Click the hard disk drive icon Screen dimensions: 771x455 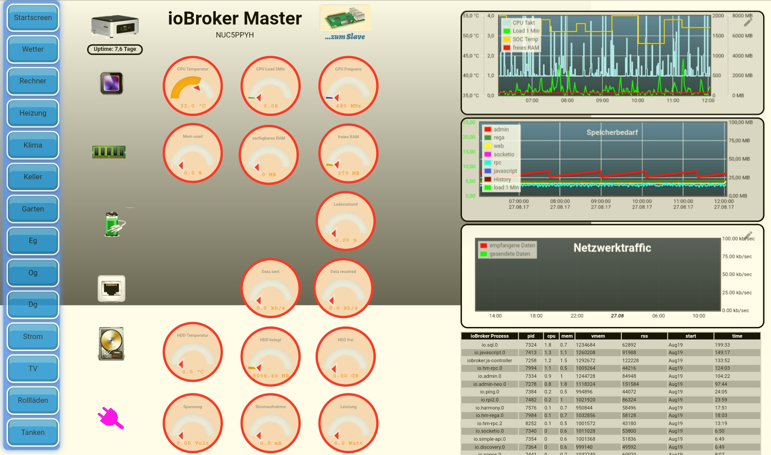111,344
